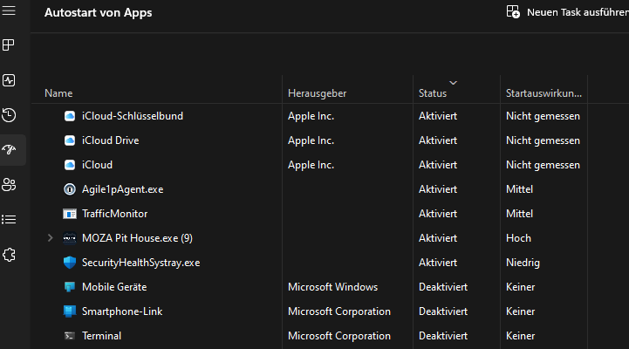Open the Details list page icon

pyautogui.click(x=9, y=219)
